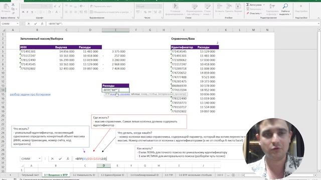Click cell with value 14 856 000
The height and width of the screenshot is (180, 321).
67,51
